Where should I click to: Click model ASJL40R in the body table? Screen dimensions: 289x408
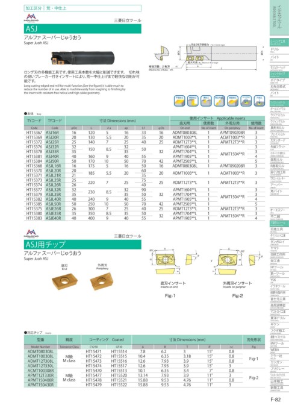tap(54, 199)
